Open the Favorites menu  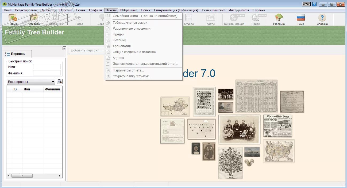(x=129, y=10)
